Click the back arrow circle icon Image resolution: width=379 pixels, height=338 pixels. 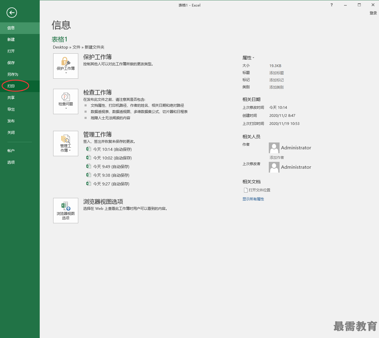tap(12, 13)
